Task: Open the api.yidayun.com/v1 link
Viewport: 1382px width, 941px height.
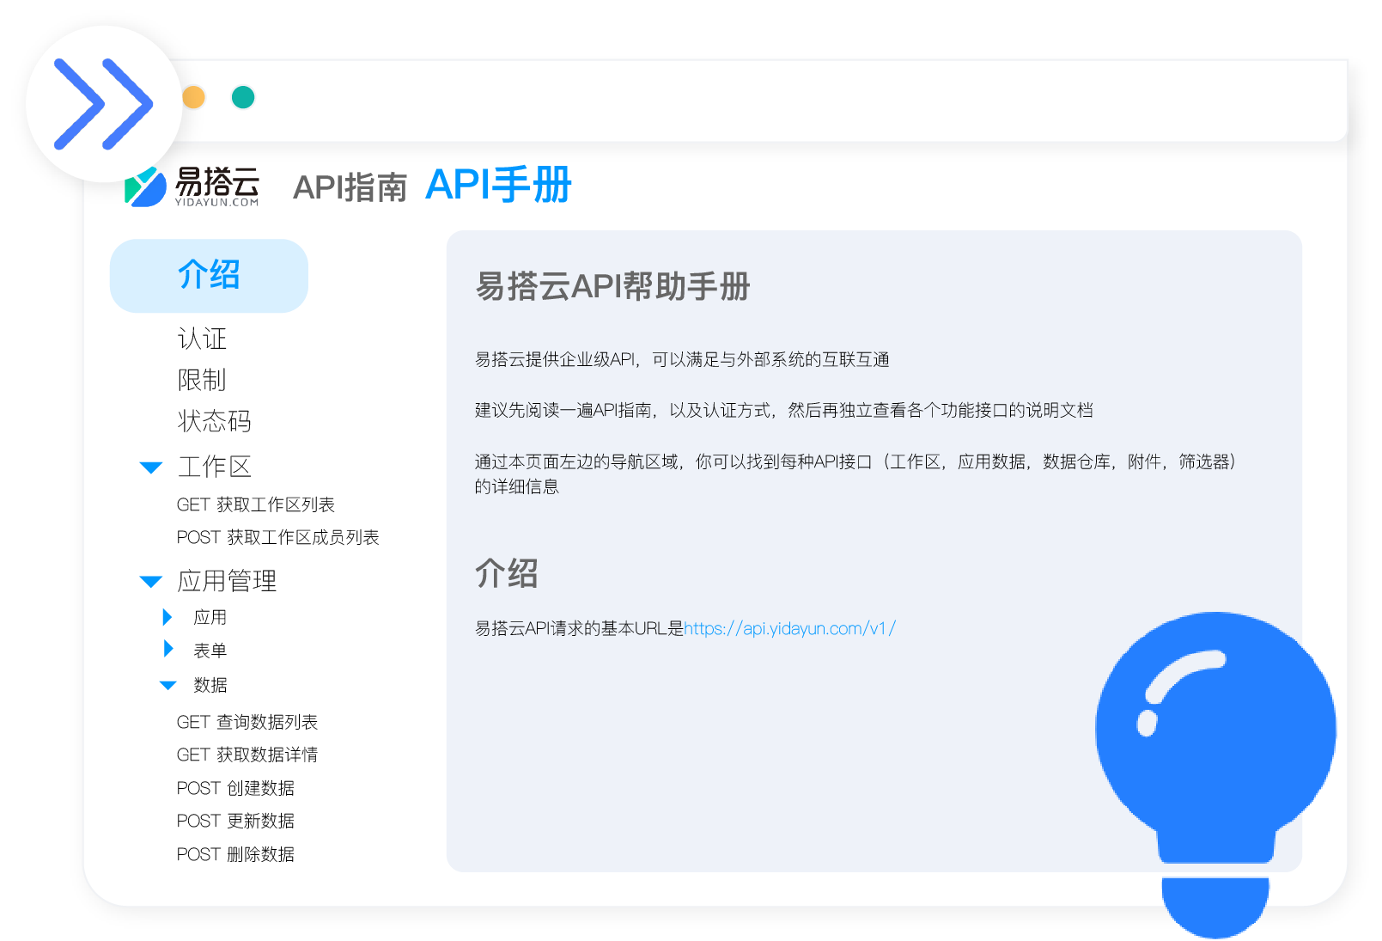Action: click(x=789, y=628)
